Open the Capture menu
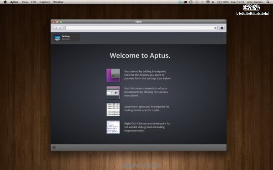Screen dimensions: 273x170 pos(45,2)
